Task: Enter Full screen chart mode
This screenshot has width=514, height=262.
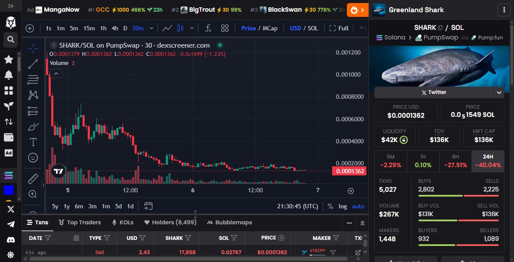Action: click(x=339, y=28)
